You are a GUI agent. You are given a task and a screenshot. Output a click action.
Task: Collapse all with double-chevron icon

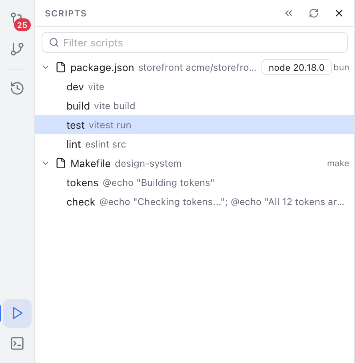(289, 14)
